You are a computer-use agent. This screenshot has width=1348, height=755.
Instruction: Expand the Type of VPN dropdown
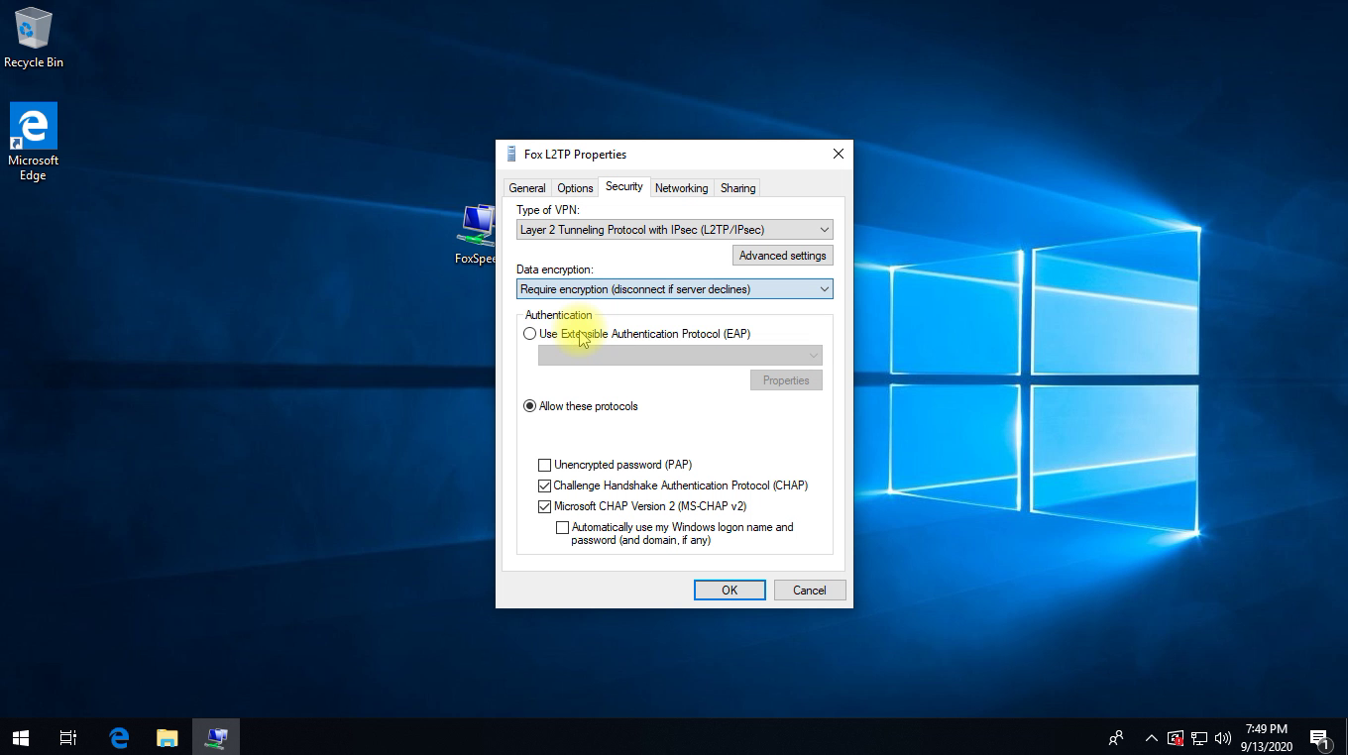674,230
